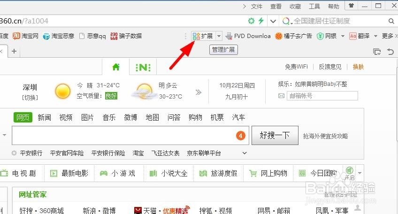Open the 小游戏 category

click(x=117, y=173)
